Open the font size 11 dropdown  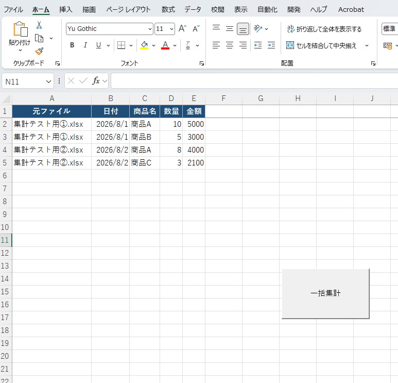pos(171,29)
